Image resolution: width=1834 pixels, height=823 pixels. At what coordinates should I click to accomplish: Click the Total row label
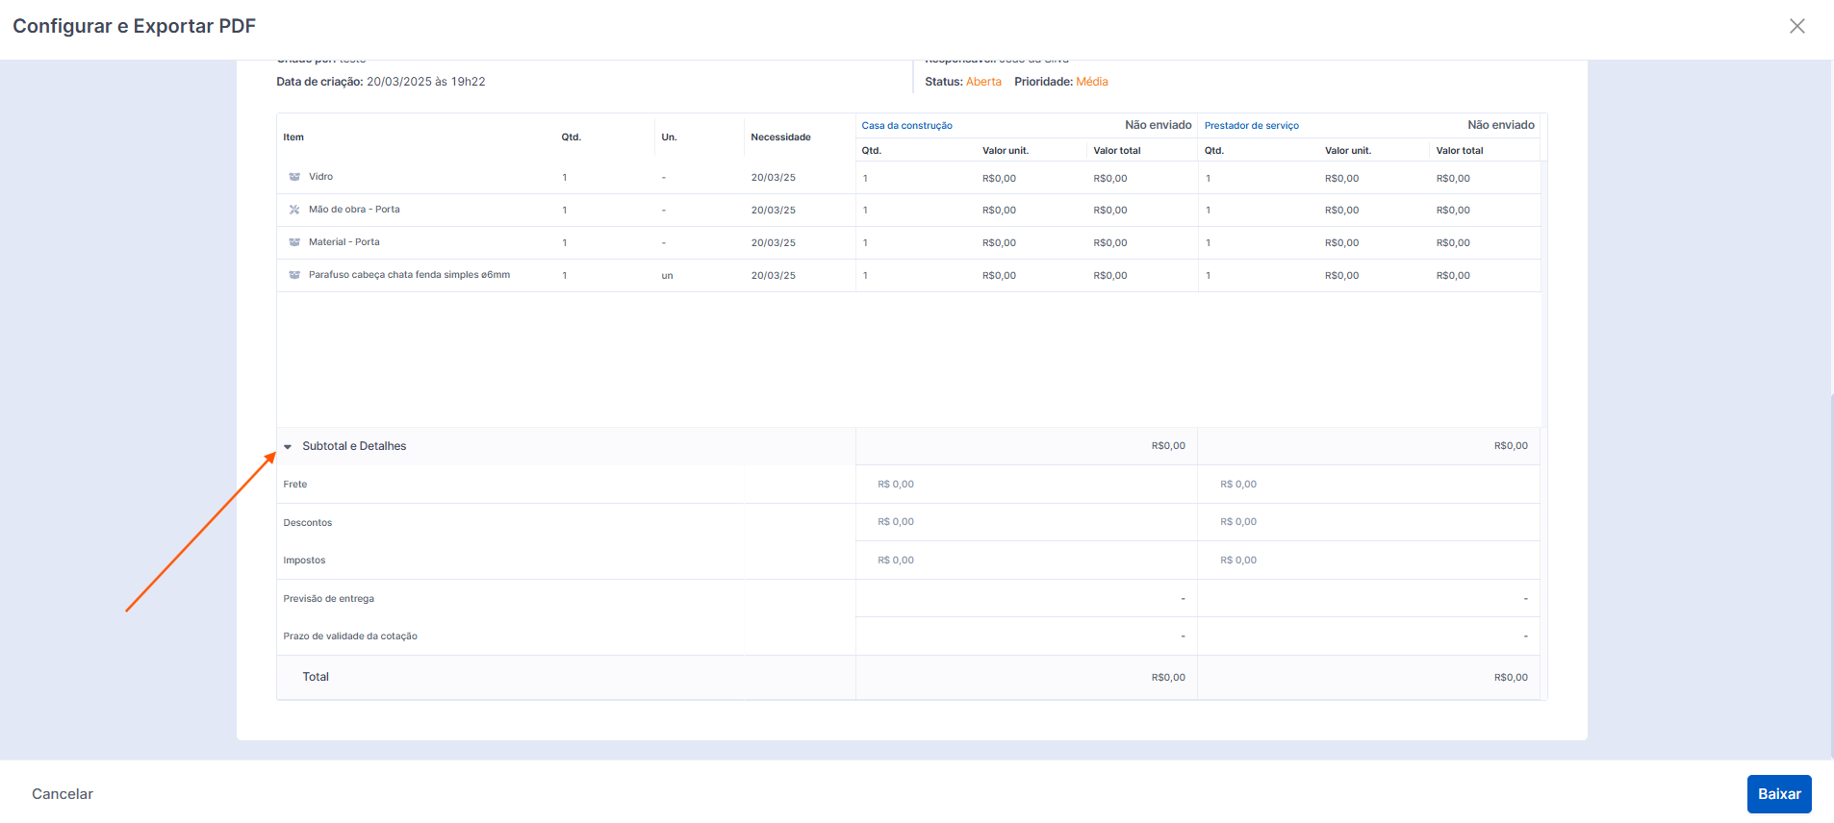[x=316, y=677]
